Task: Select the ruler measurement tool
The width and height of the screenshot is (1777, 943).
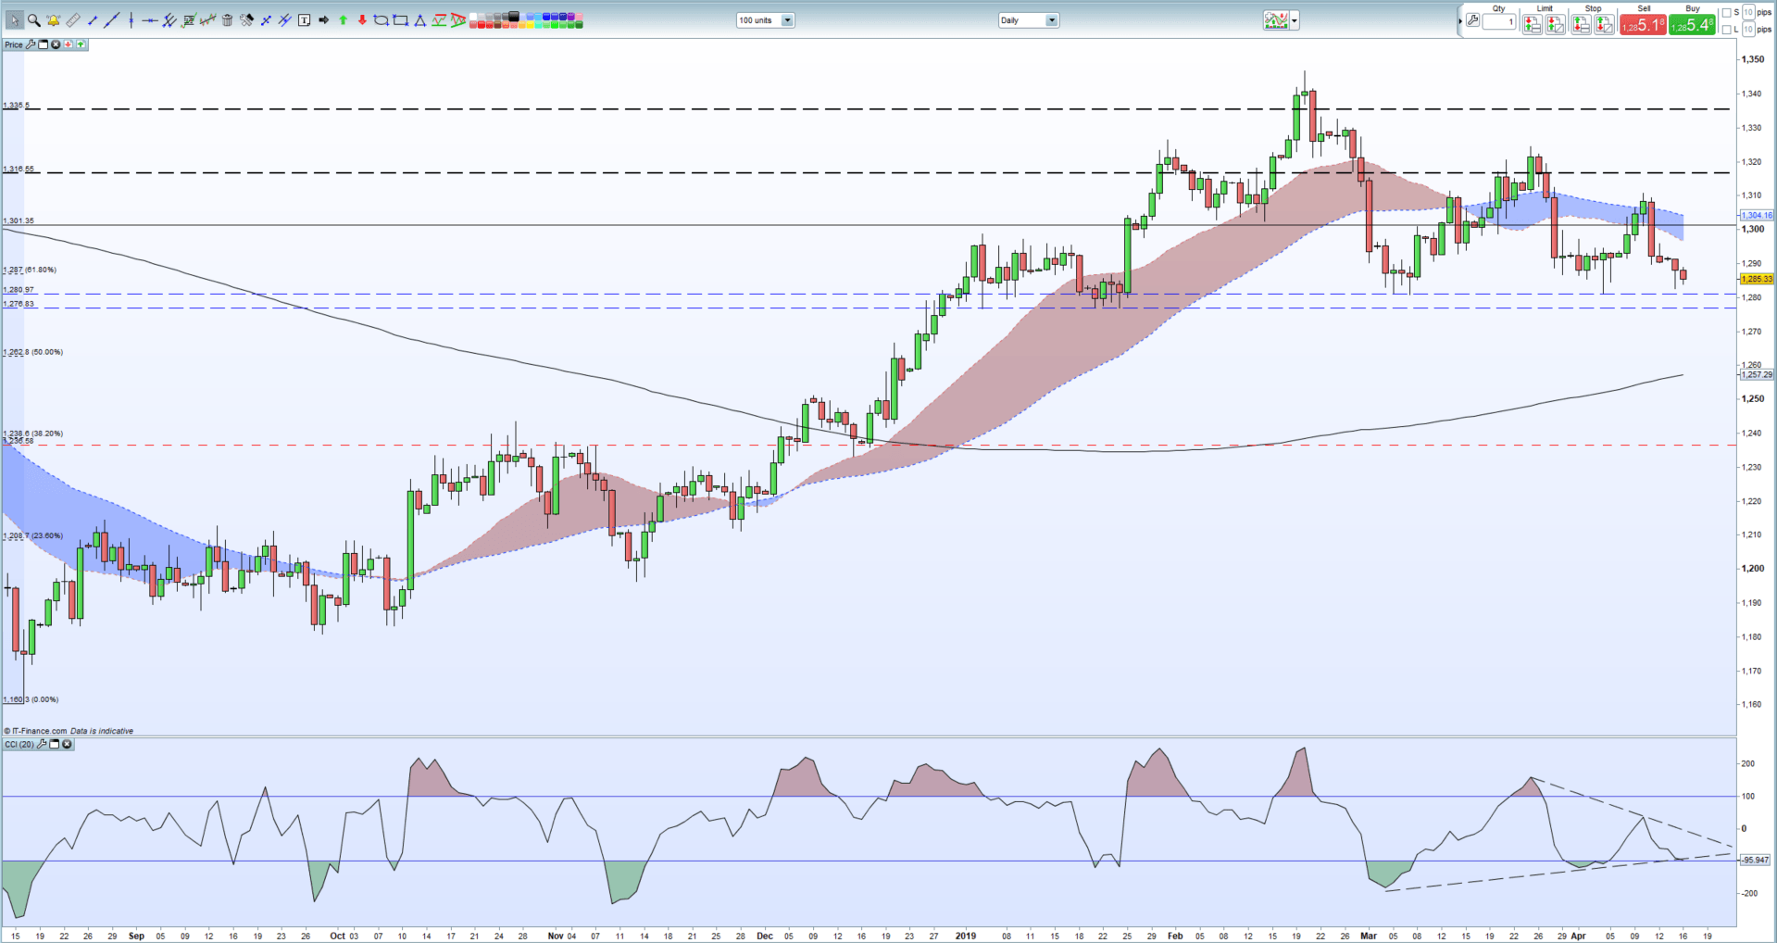Action: coord(72,20)
